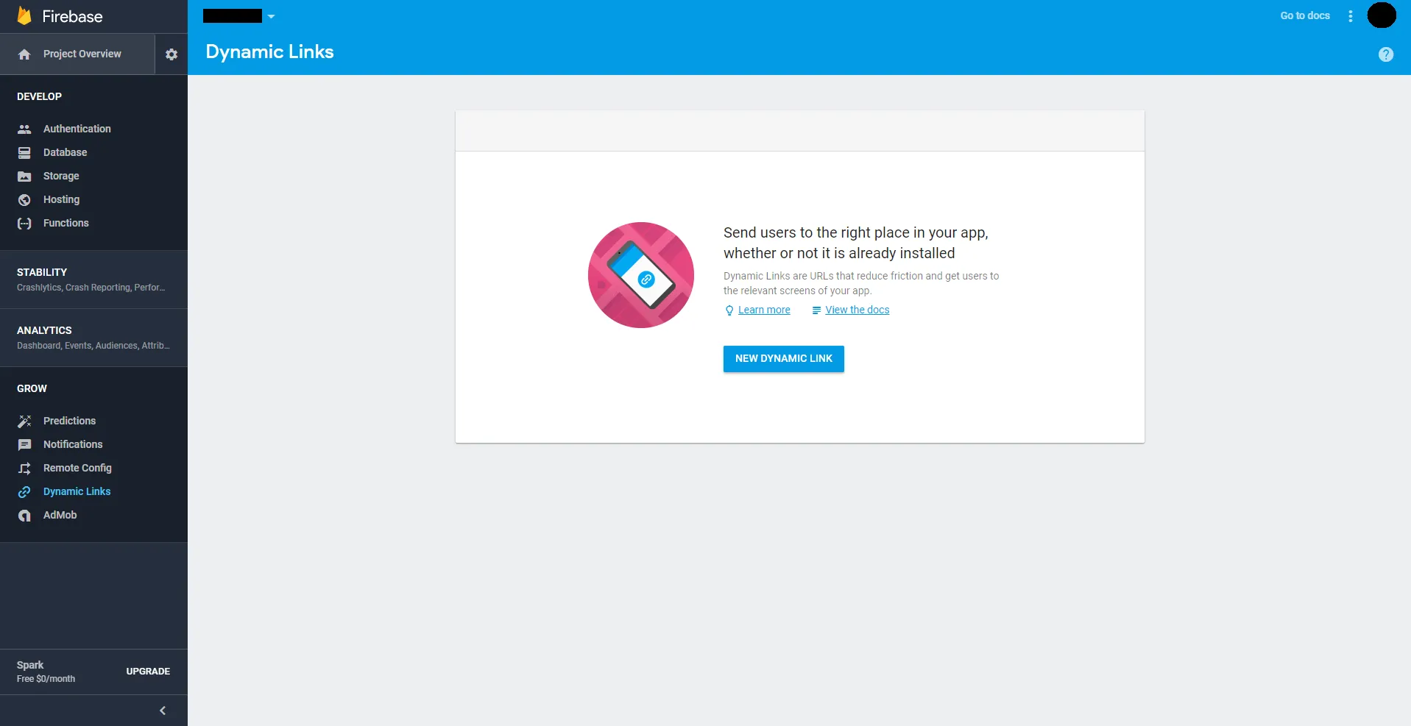Open the Database page

tap(65, 152)
